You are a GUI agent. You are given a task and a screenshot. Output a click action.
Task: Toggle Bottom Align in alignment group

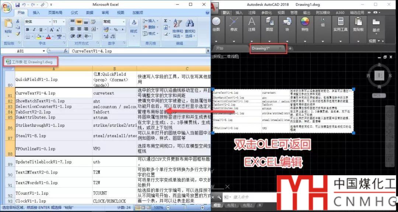(x=86, y=22)
